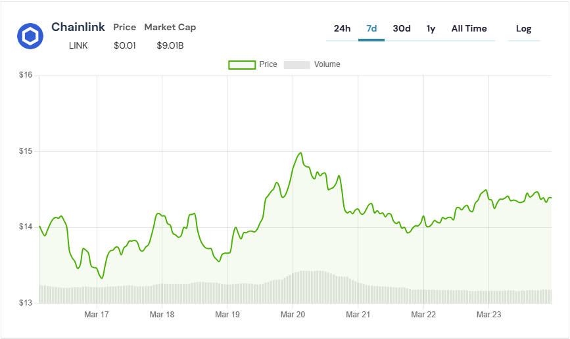The height and width of the screenshot is (339, 570).
Task: Click the Mar 20 date label
Action: 293,315
